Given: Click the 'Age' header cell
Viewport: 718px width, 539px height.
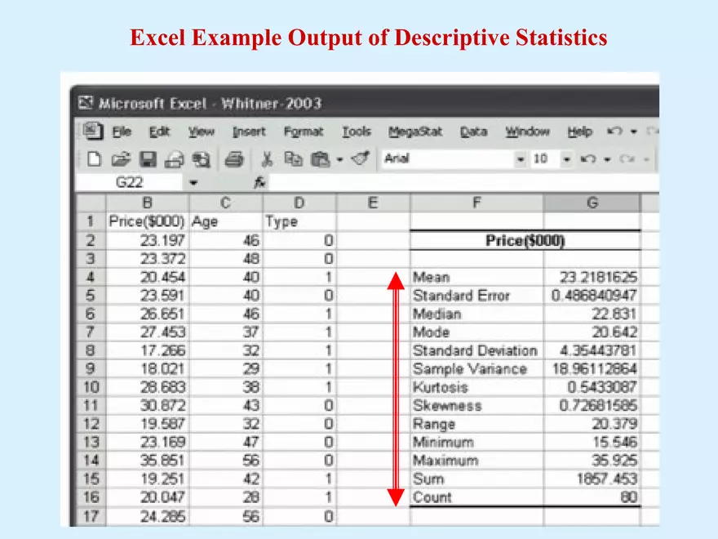Looking at the screenshot, I should point(226,222).
